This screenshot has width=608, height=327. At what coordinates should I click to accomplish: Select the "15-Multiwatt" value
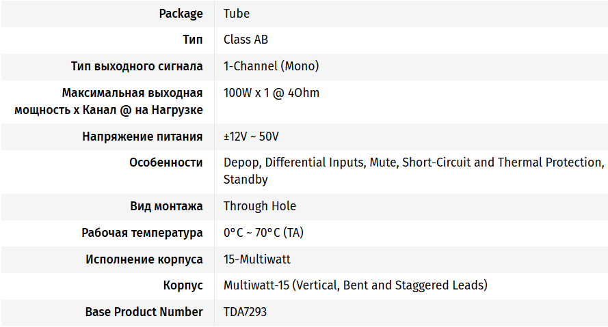click(x=256, y=259)
